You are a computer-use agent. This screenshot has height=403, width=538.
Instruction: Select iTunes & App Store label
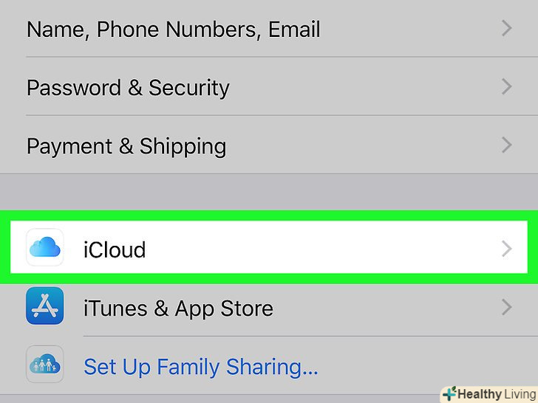[178, 308]
